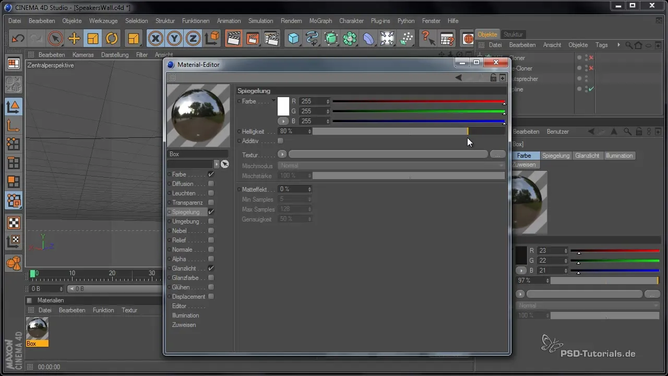Add cube primitive object
Viewport: 668px width, 376px height.
point(294,38)
